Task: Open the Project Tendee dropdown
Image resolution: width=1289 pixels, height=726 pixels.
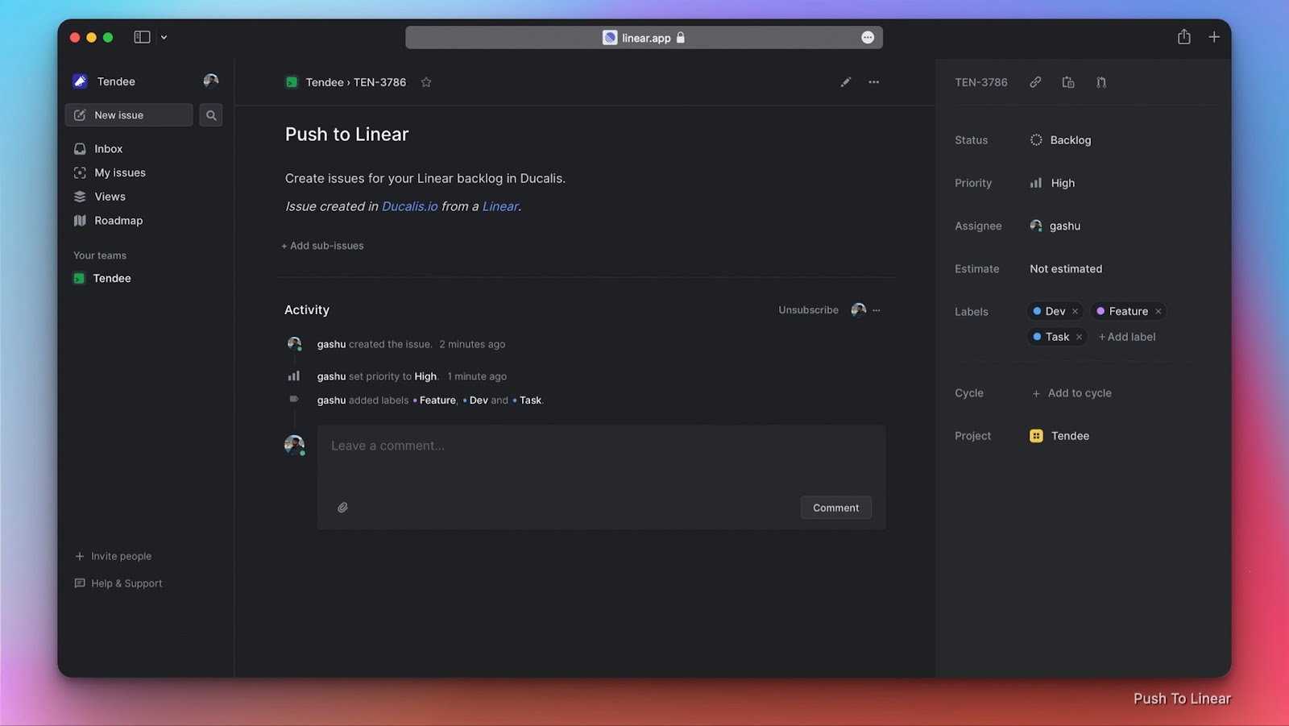Action: pyautogui.click(x=1059, y=436)
